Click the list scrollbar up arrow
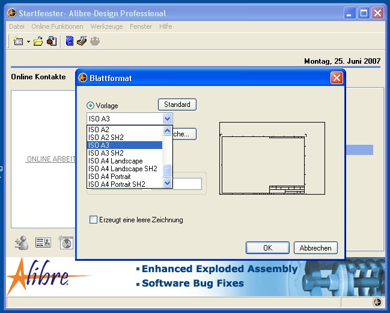The image size is (390, 313). pyautogui.click(x=168, y=130)
